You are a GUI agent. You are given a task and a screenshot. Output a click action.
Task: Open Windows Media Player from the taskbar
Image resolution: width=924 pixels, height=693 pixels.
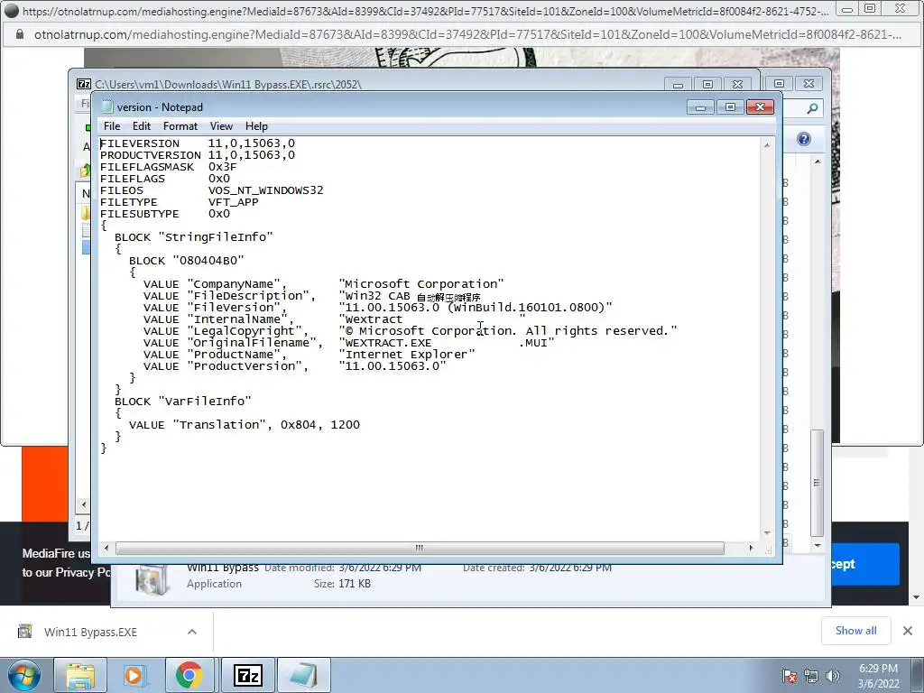click(134, 675)
